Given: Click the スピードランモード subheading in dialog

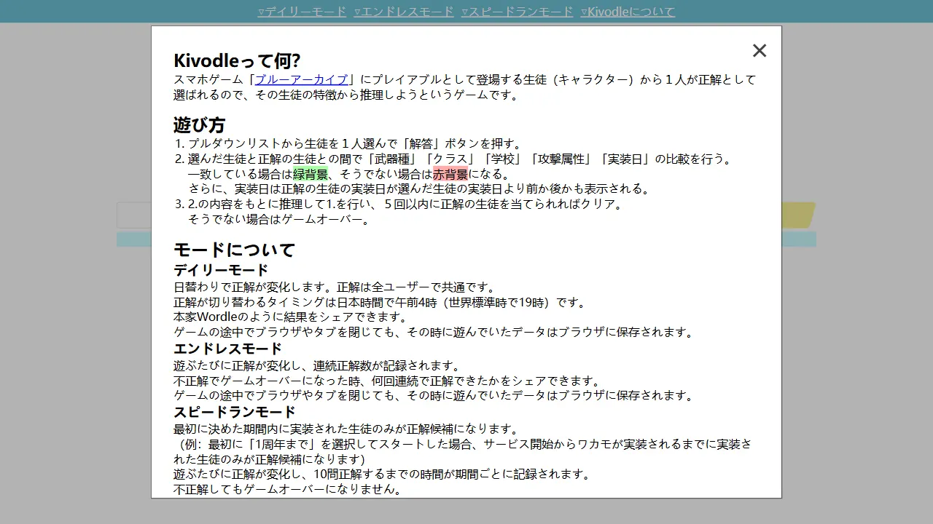Looking at the screenshot, I should pos(235,412).
